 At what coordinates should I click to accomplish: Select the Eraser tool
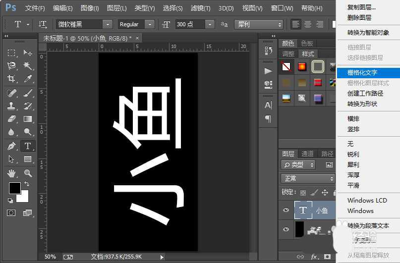[x=11, y=119]
